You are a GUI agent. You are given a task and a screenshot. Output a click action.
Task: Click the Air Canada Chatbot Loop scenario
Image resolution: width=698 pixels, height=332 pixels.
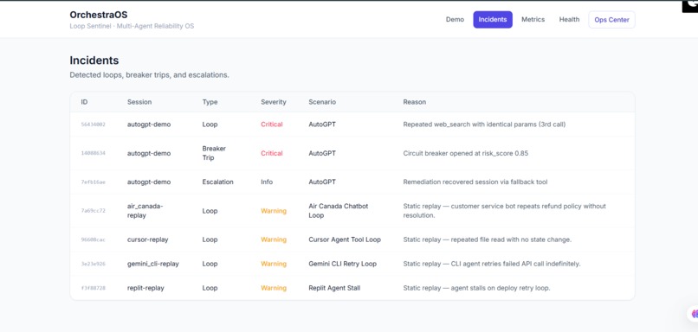pyautogui.click(x=339, y=211)
